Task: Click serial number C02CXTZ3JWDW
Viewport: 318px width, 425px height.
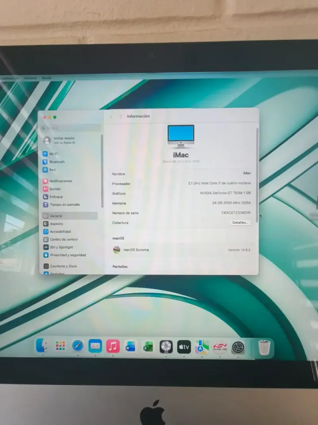Action: (236, 213)
